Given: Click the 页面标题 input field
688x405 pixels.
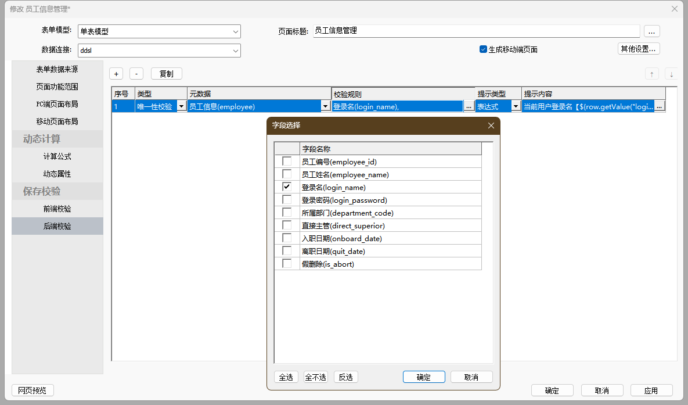Looking at the screenshot, I should pyautogui.click(x=476, y=31).
